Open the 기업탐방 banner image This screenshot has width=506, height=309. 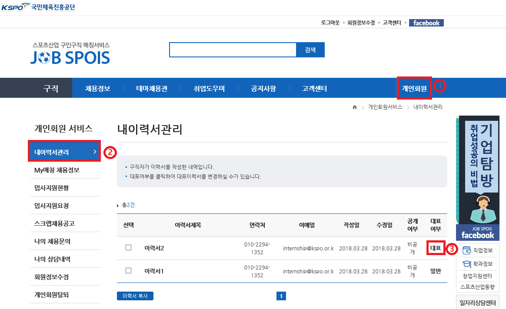(x=478, y=169)
